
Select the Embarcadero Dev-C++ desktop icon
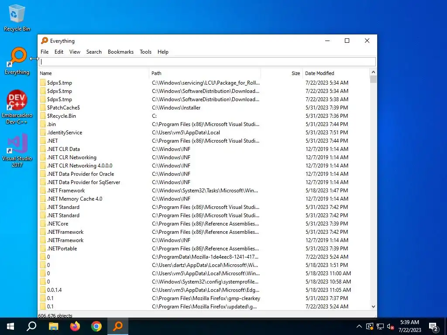coord(17,107)
